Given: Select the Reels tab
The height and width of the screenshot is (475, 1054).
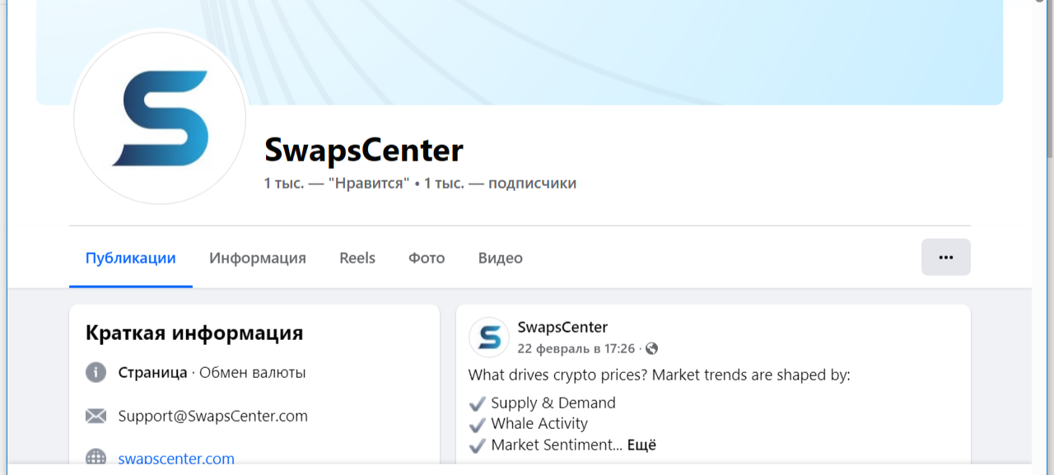Looking at the screenshot, I should click(357, 258).
